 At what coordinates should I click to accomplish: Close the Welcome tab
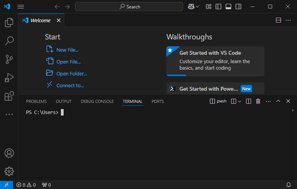pos(59,20)
